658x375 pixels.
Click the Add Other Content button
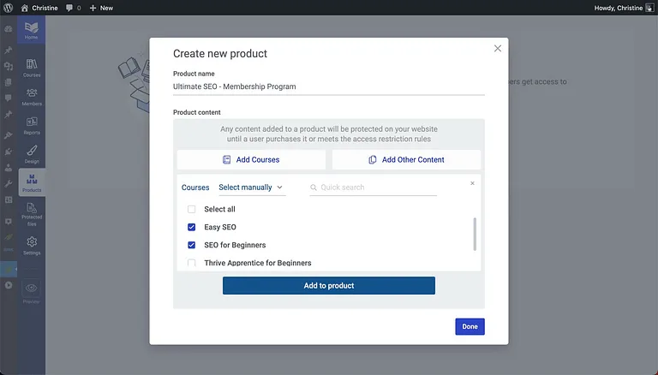[406, 160]
